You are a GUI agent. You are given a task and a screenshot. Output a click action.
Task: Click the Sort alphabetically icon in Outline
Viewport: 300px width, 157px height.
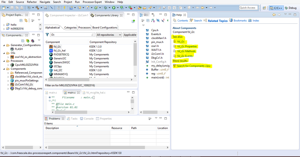(x=153, y=20)
